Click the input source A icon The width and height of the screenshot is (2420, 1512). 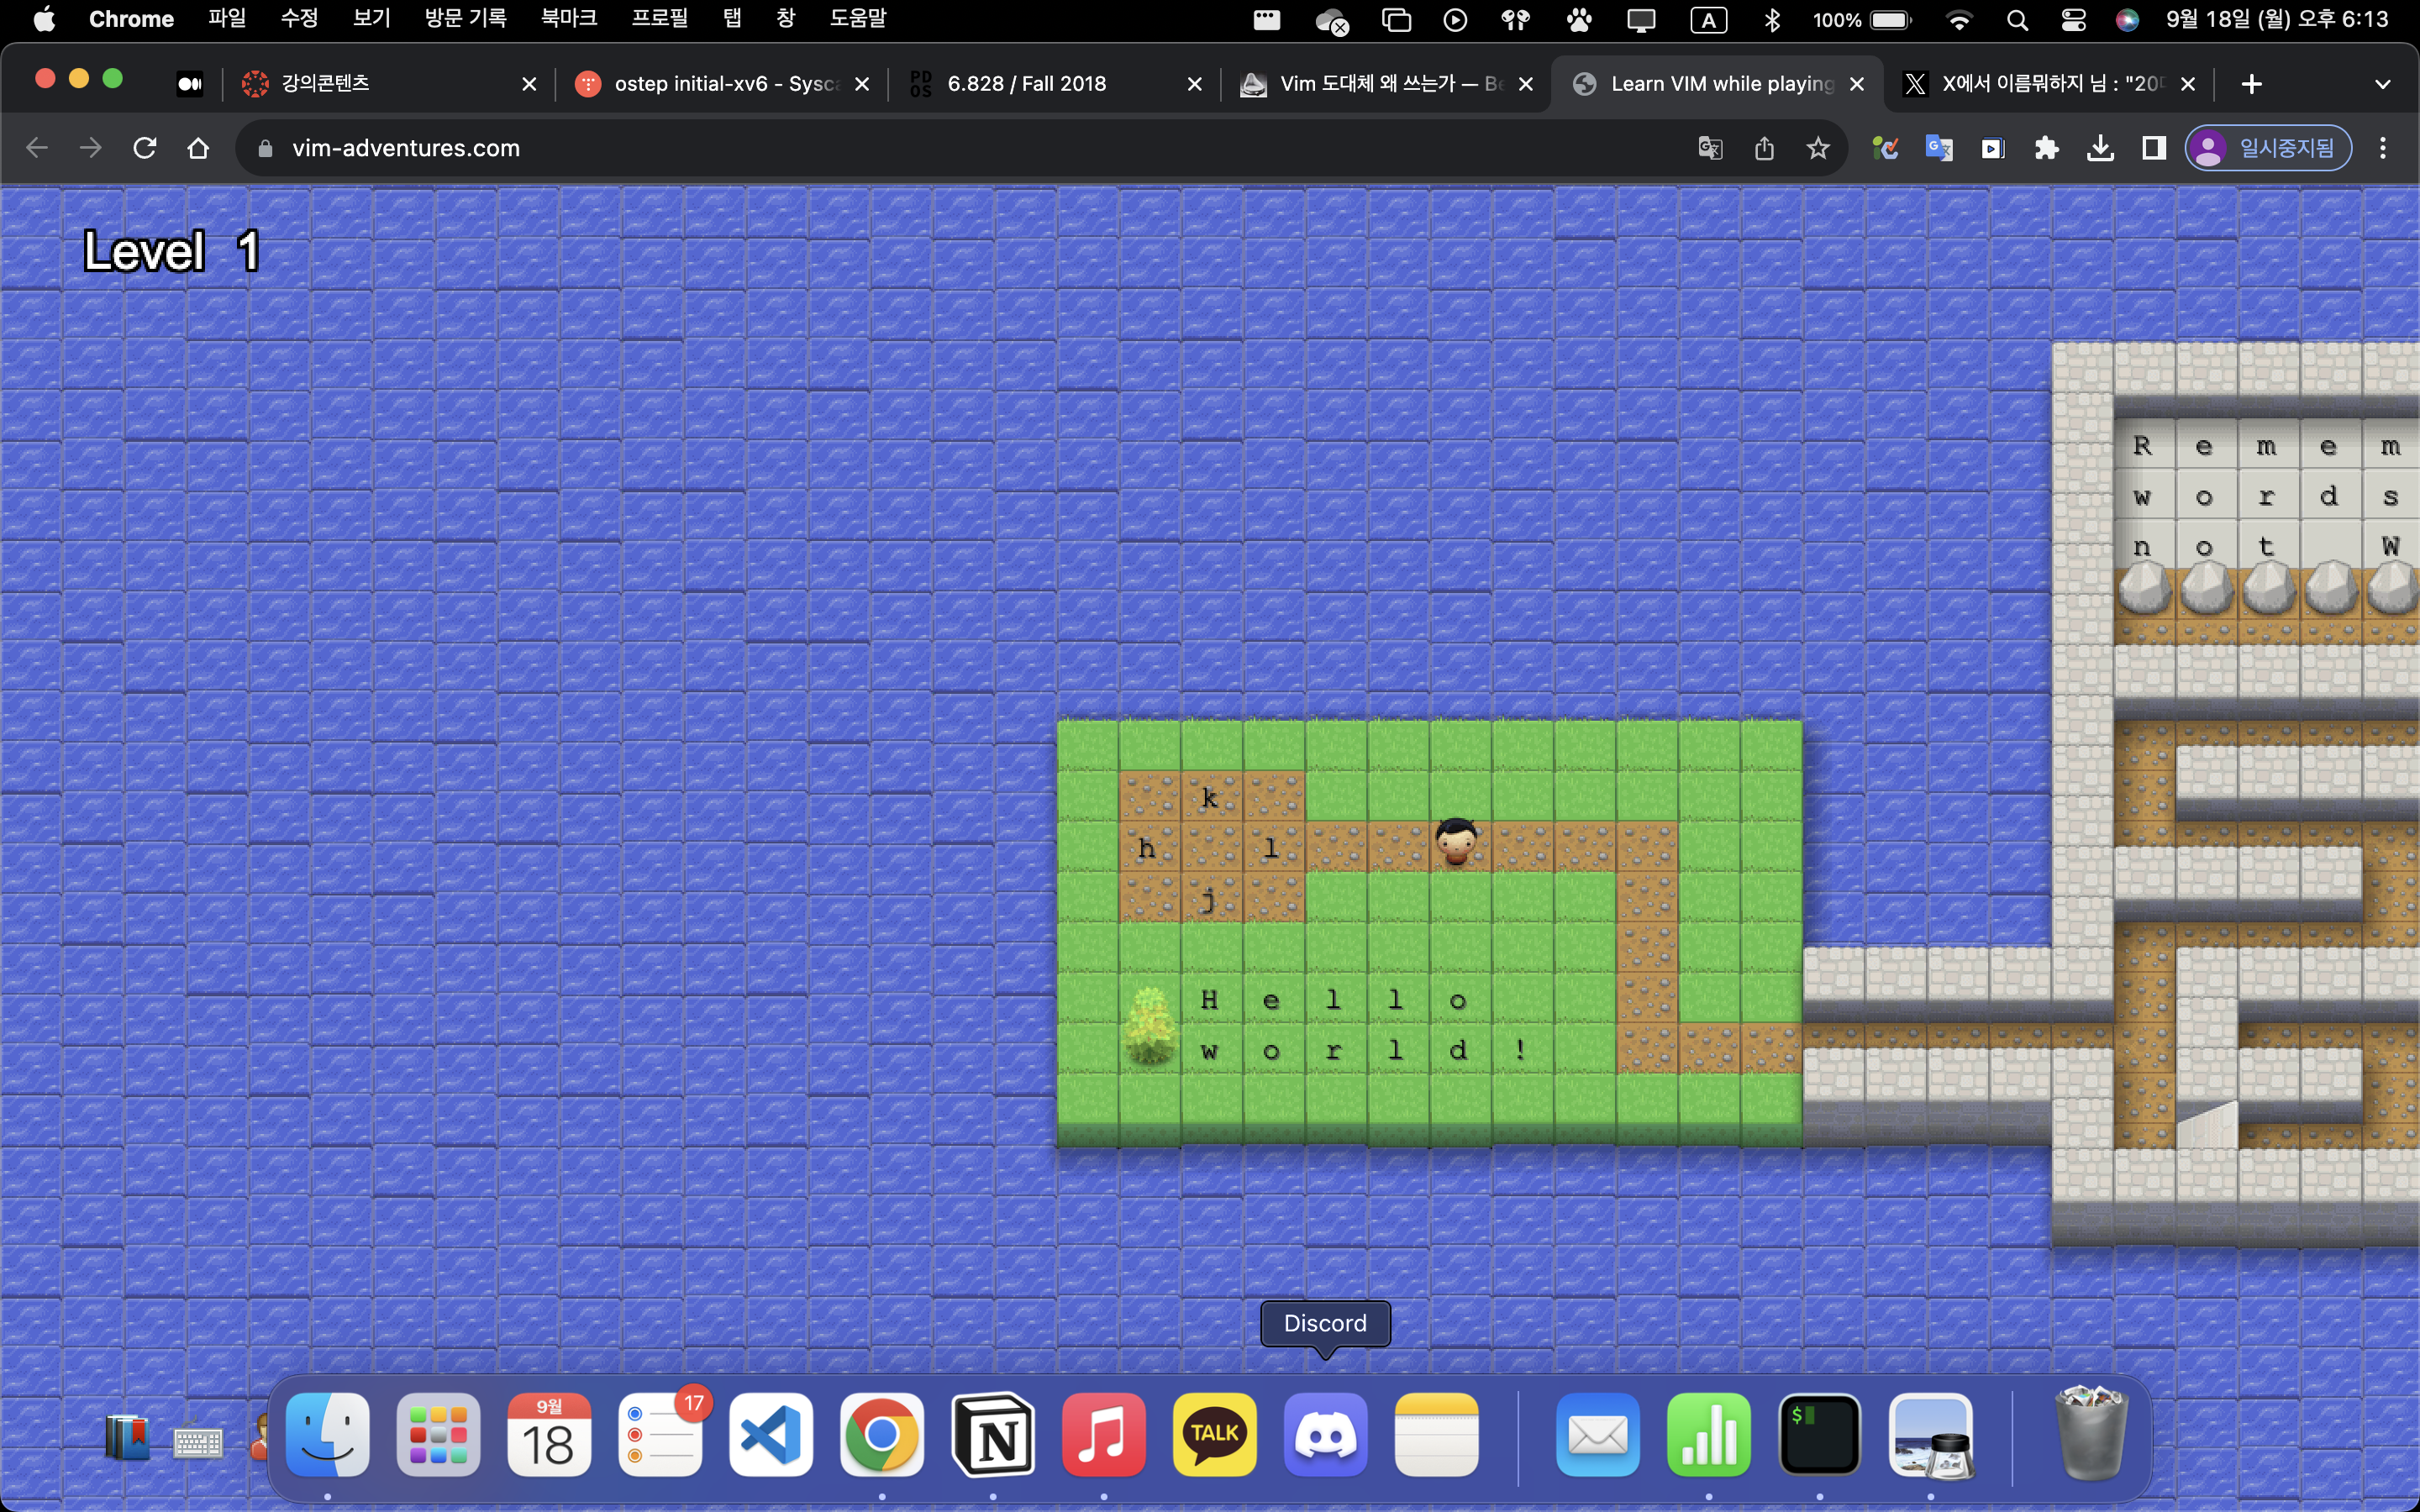coord(1708,19)
